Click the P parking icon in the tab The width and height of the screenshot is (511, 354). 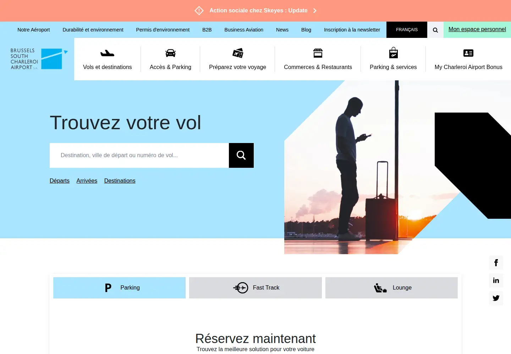pos(108,288)
